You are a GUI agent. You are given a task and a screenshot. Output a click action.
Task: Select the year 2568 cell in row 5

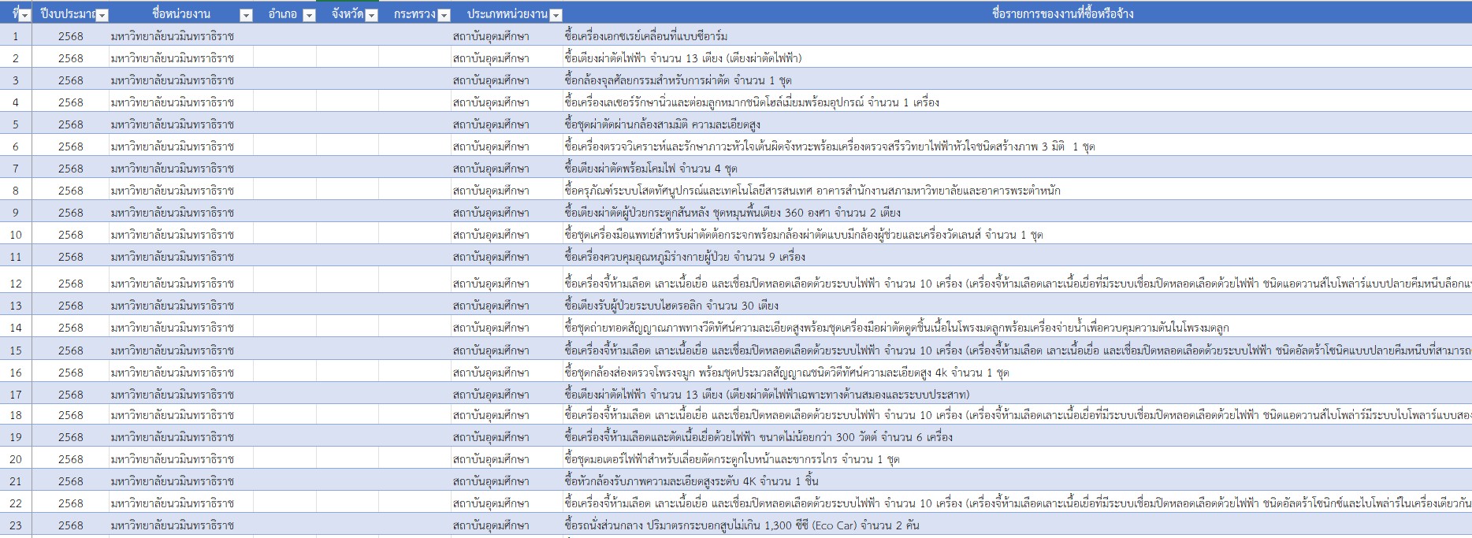70,124
